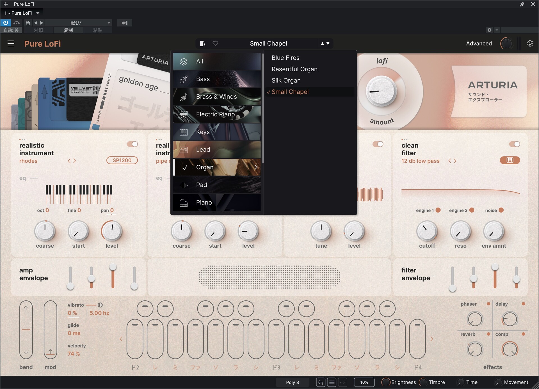Click the host preset file icon
This screenshot has width=539, height=389.
click(x=28, y=23)
